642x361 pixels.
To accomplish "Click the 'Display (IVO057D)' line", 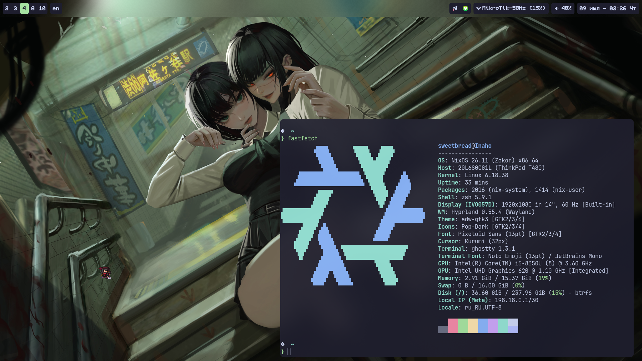I will point(527,205).
